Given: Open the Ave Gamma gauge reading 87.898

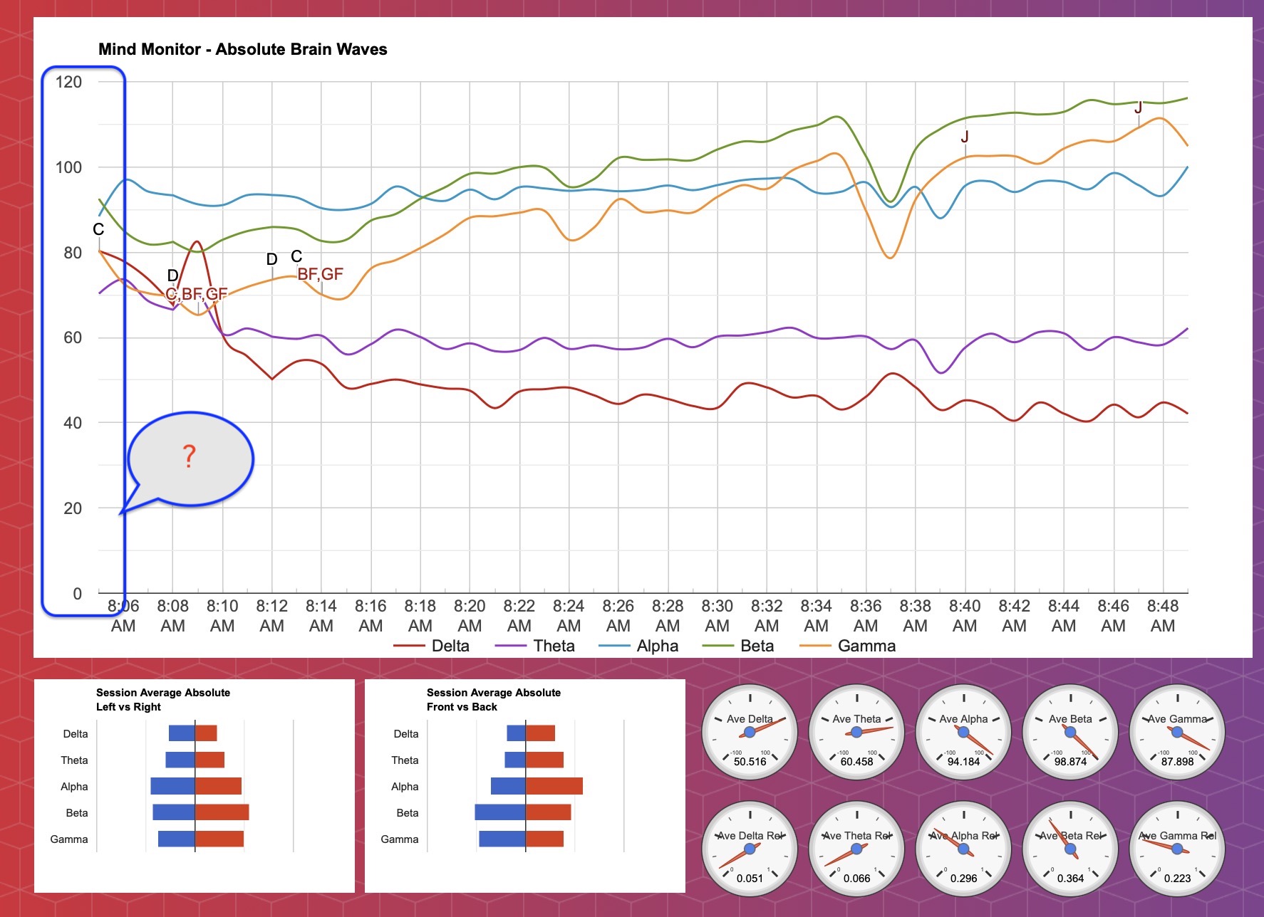Looking at the screenshot, I should click(1177, 733).
